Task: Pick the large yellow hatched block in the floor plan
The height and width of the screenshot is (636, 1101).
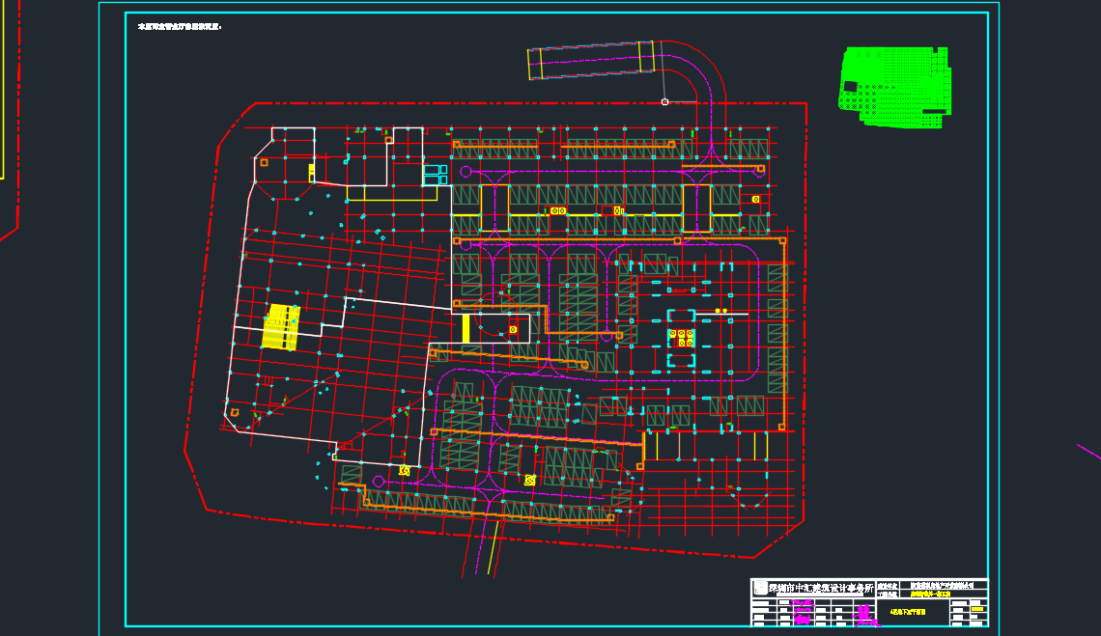Action: tap(281, 326)
